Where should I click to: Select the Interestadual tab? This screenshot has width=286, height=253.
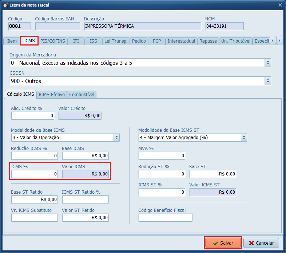(x=181, y=41)
